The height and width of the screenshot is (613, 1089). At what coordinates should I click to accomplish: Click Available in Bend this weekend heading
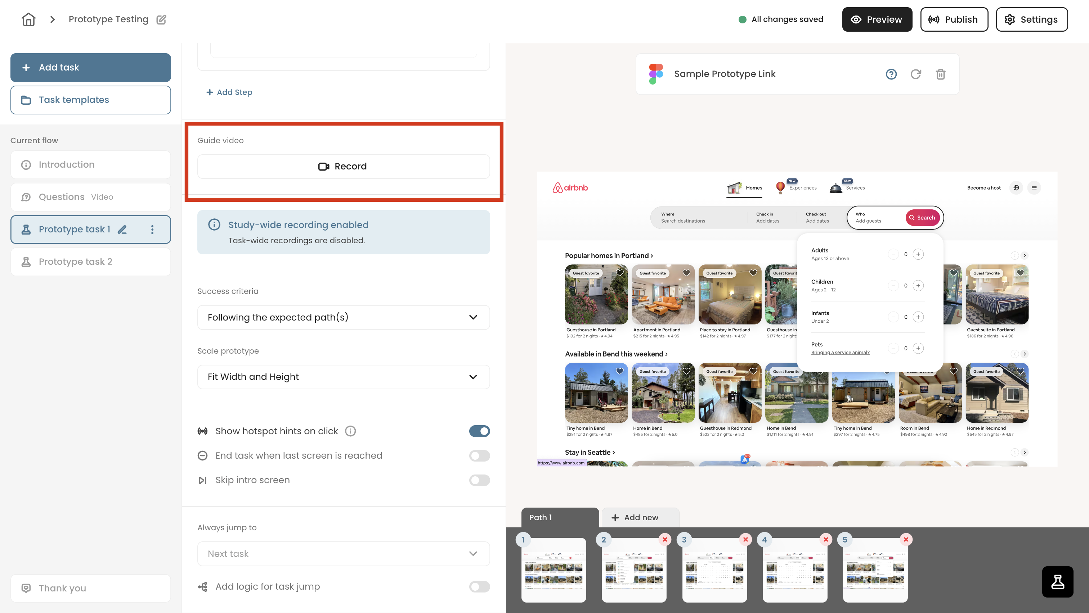point(617,354)
